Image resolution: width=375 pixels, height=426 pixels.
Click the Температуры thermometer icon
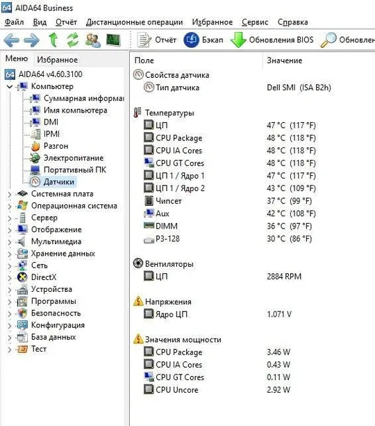coord(137,112)
